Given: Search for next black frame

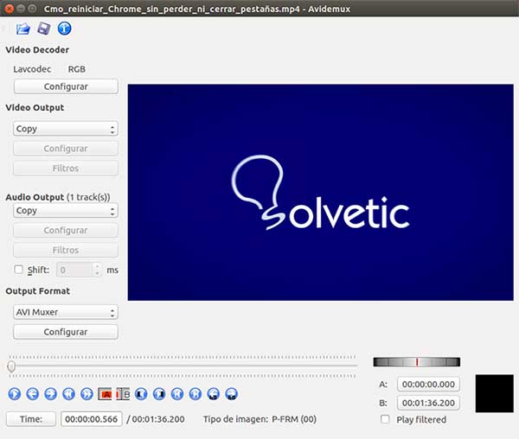Looking at the screenshot, I should (159, 394).
